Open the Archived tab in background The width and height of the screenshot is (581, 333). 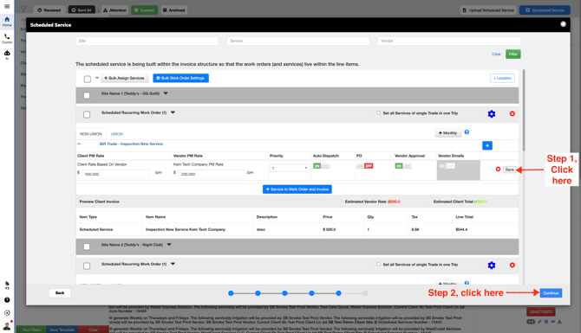click(173, 10)
